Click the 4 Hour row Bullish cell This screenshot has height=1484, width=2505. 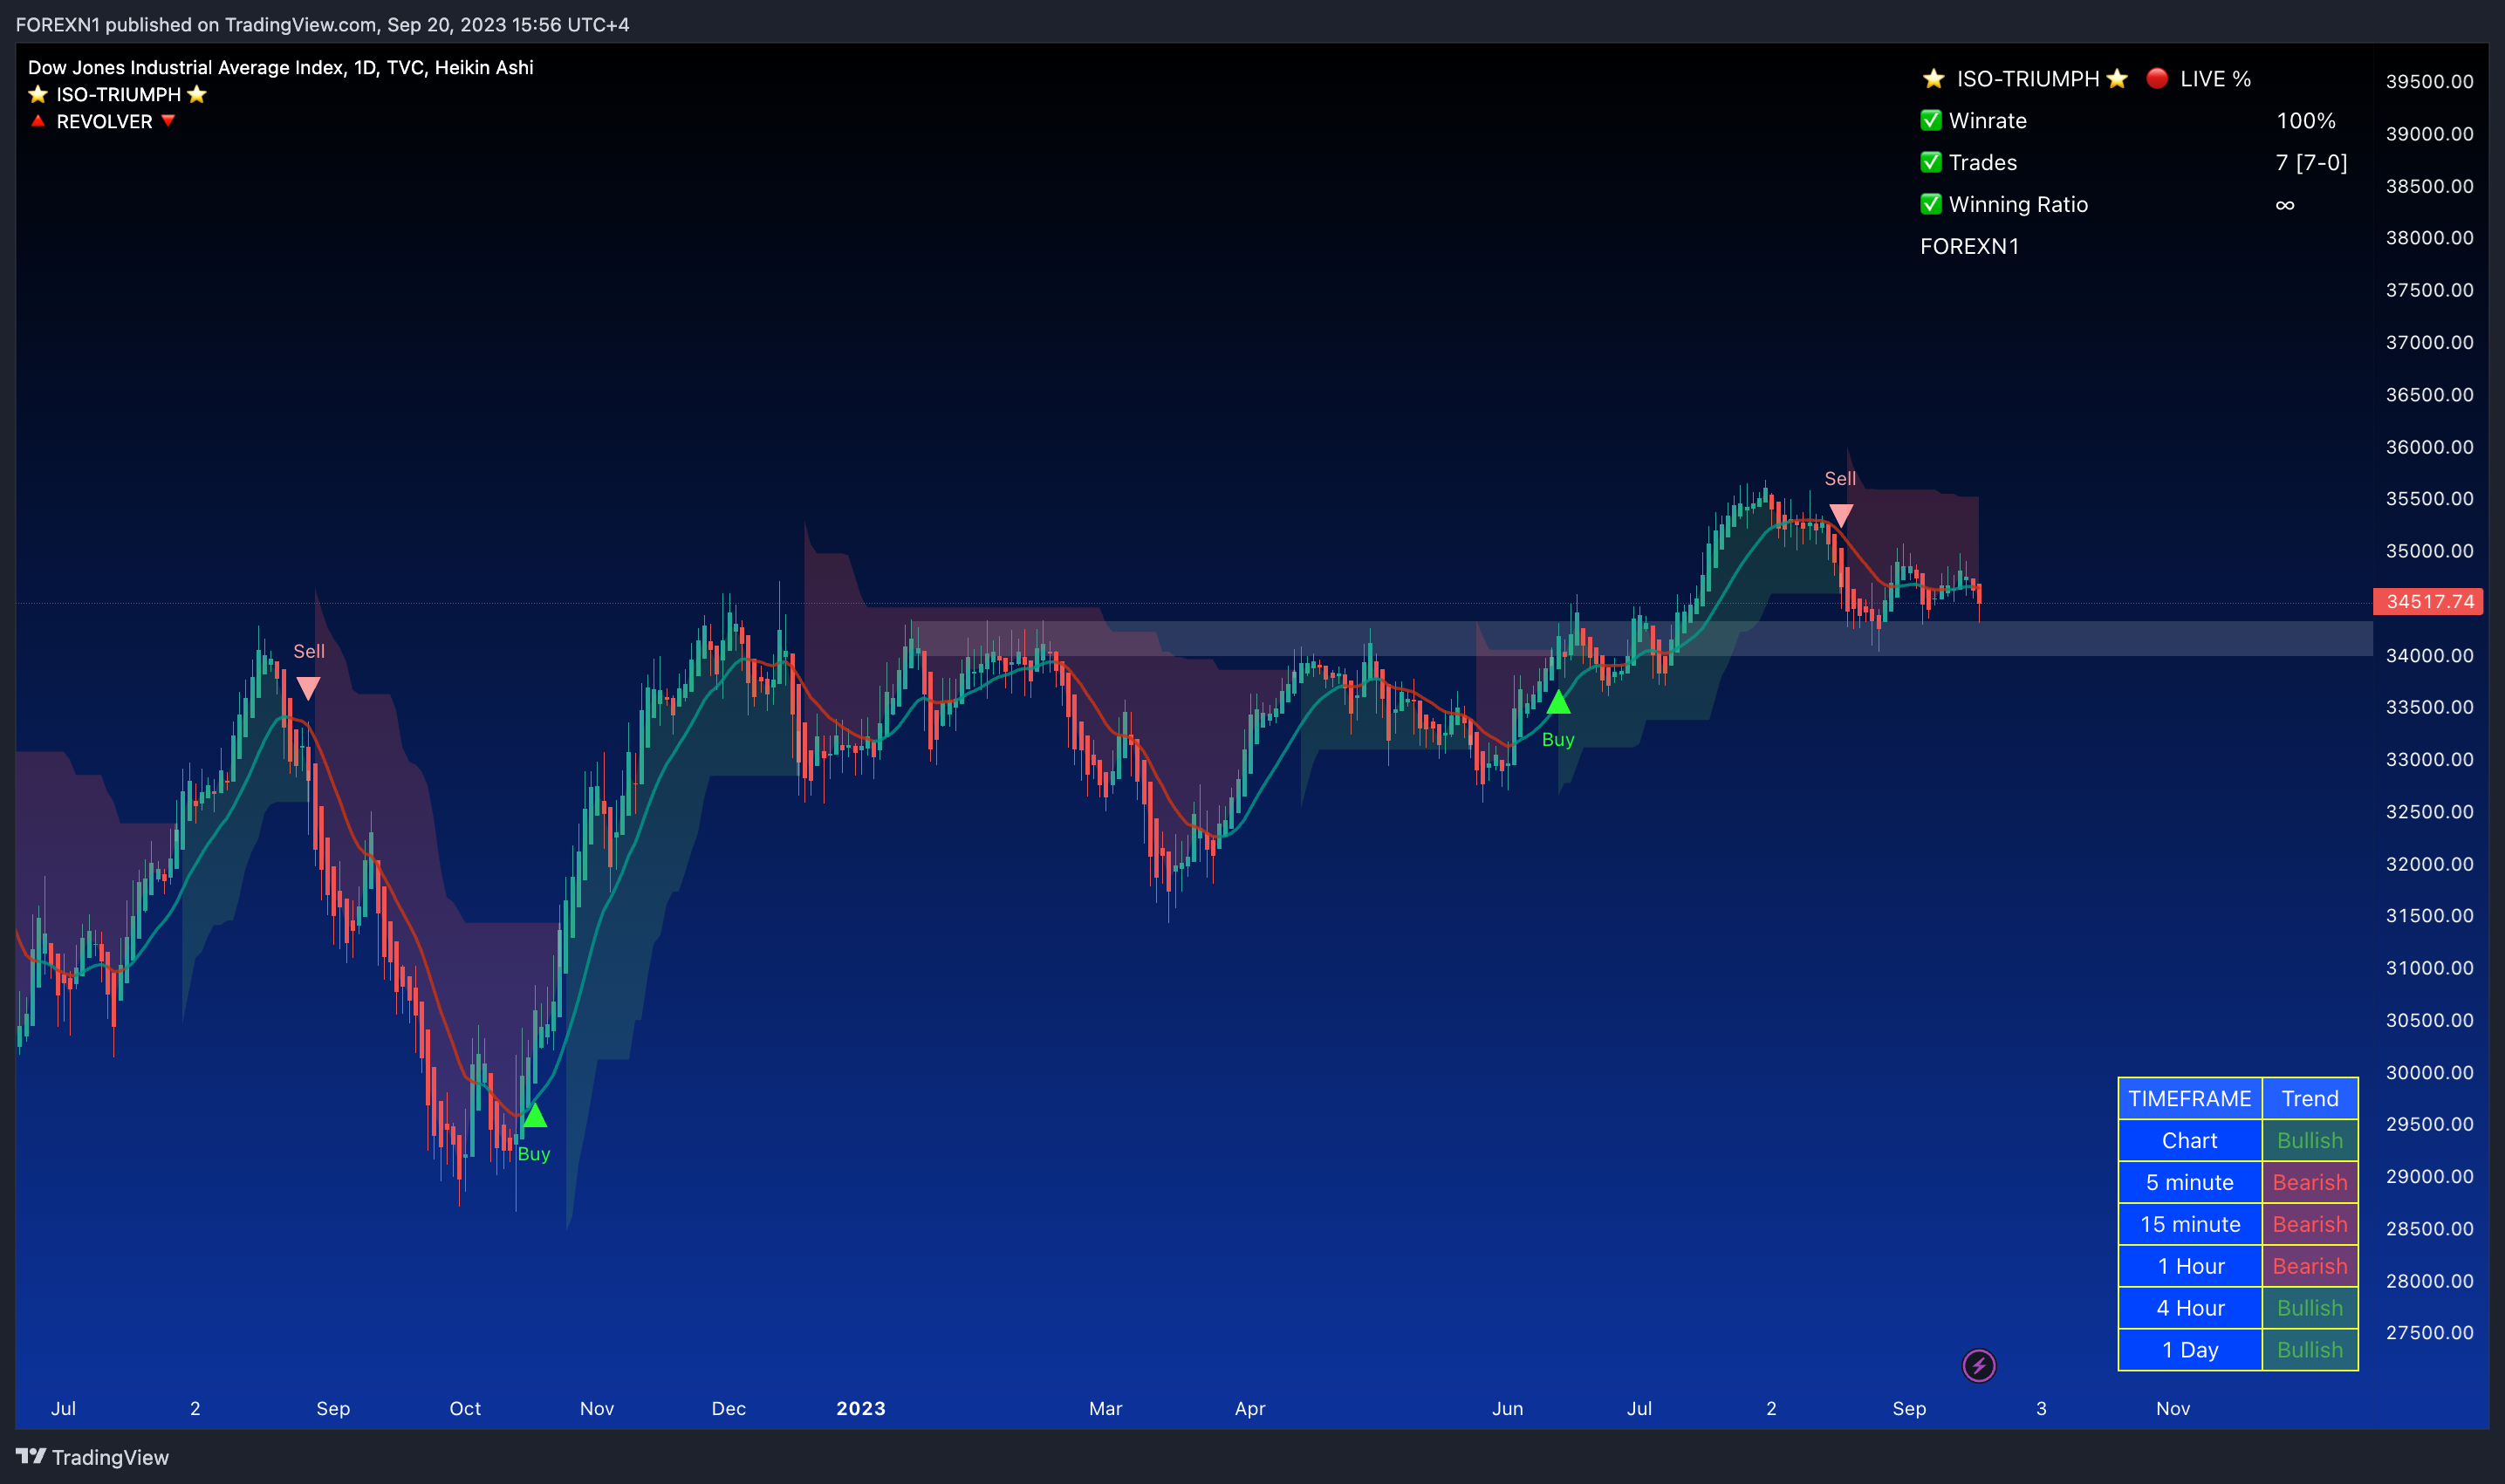pos(2310,1309)
